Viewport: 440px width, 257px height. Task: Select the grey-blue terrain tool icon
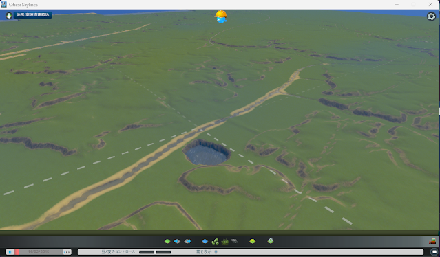tap(187, 241)
